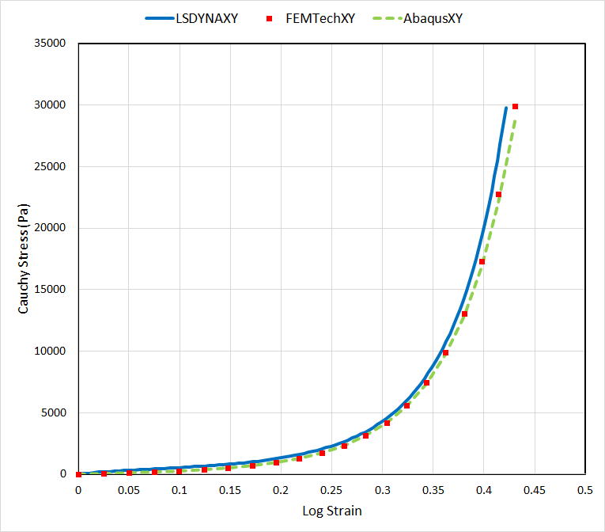The height and width of the screenshot is (532, 605).
Task: Click the 5000 y-axis tick label
Action: coord(53,412)
